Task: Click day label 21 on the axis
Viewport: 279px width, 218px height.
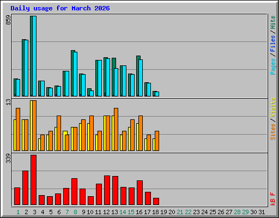Action: pyautogui.click(x=180, y=212)
